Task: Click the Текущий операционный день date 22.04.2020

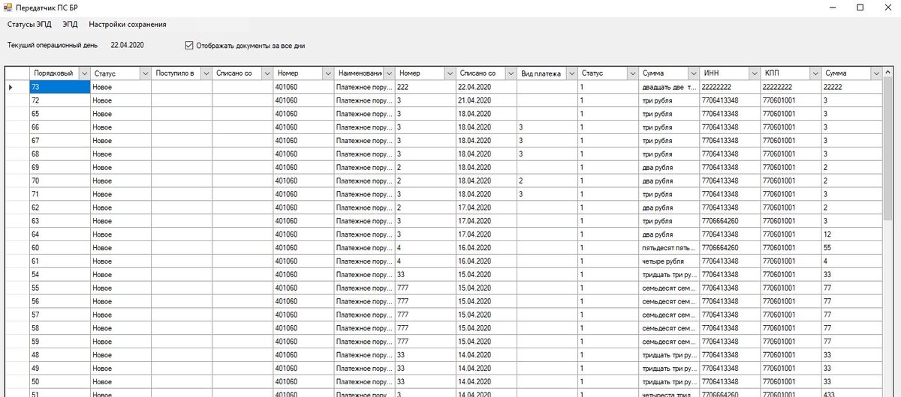Action: click(127, 45)
